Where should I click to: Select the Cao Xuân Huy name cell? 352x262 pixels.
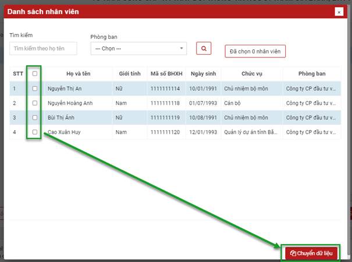click(65, 132)
